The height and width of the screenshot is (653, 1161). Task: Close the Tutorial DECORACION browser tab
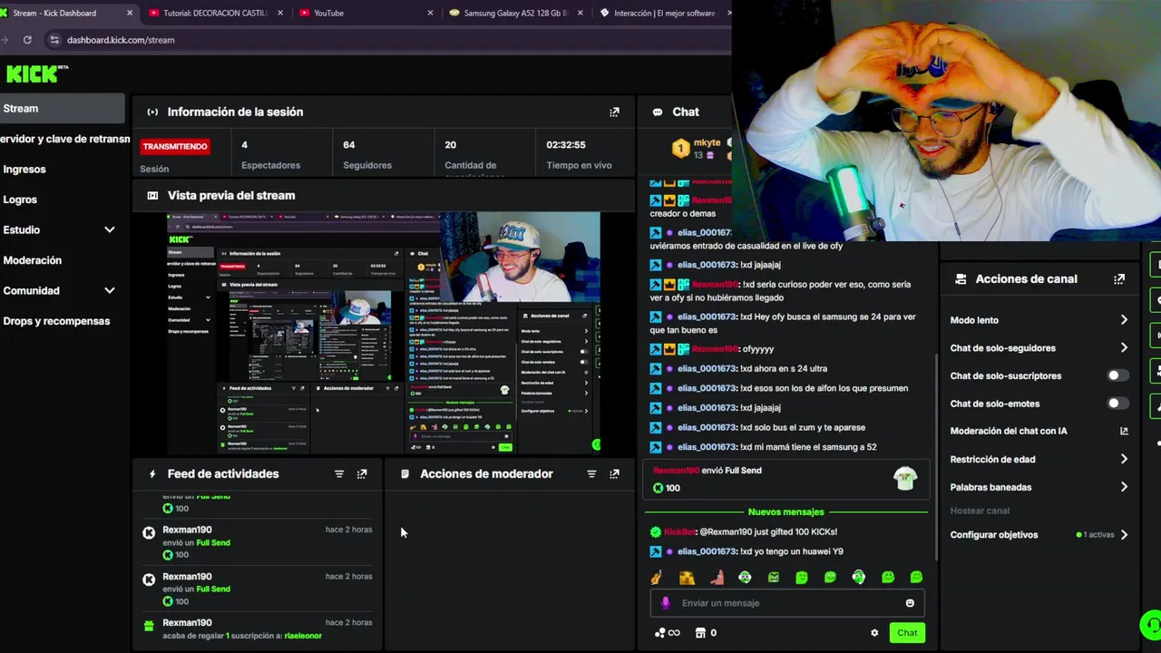coord(280,13)
